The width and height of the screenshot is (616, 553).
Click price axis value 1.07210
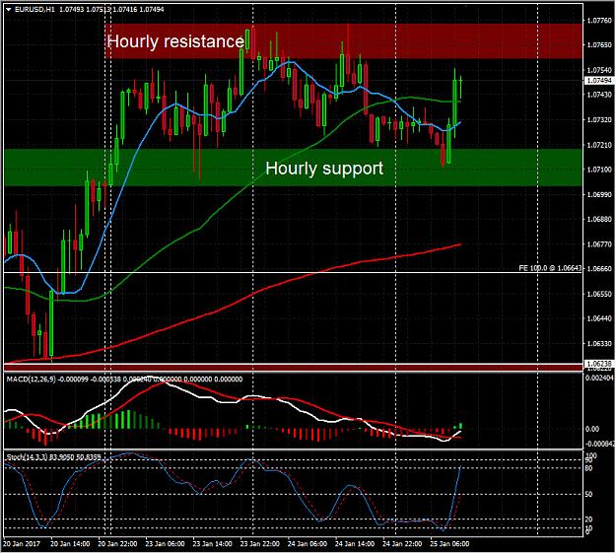[x=599, y=145]
